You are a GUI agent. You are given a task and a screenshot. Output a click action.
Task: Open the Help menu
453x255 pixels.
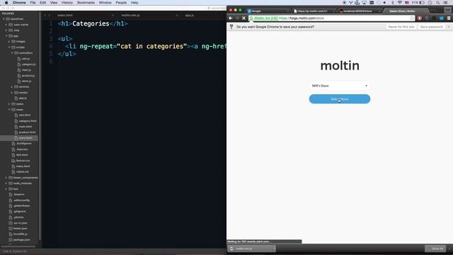coord(134,3)
